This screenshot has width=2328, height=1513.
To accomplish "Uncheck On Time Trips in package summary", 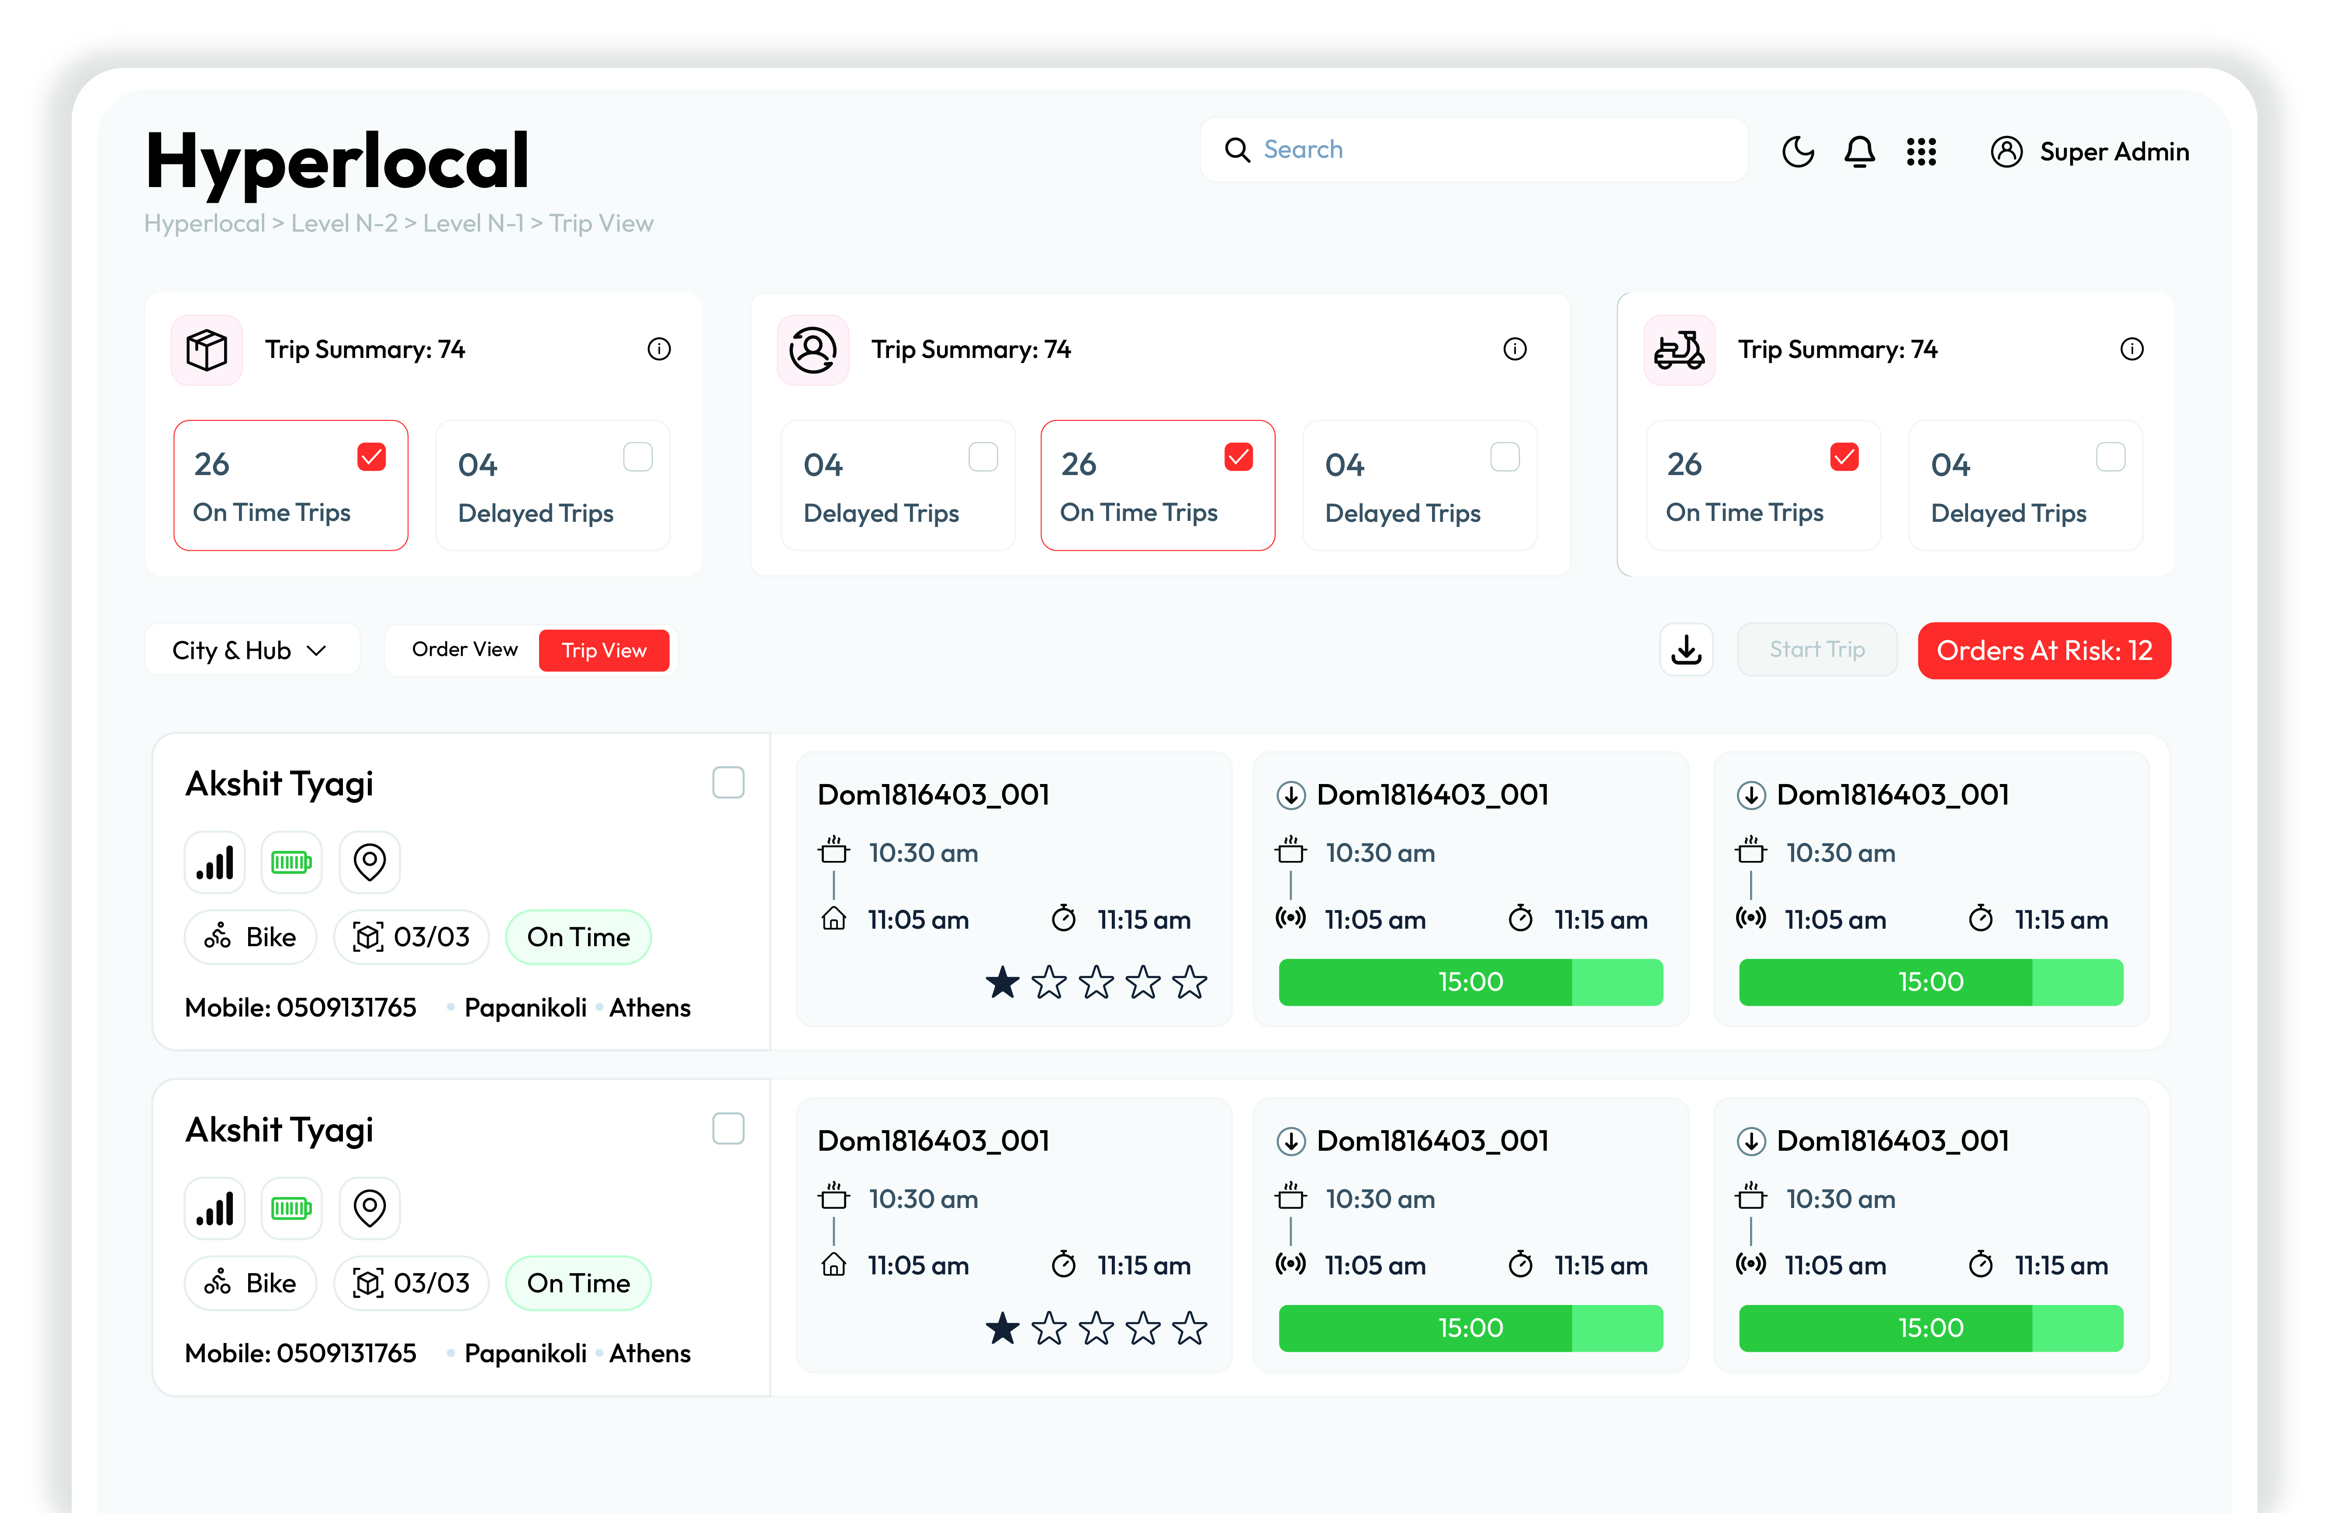I will point(371,457).
